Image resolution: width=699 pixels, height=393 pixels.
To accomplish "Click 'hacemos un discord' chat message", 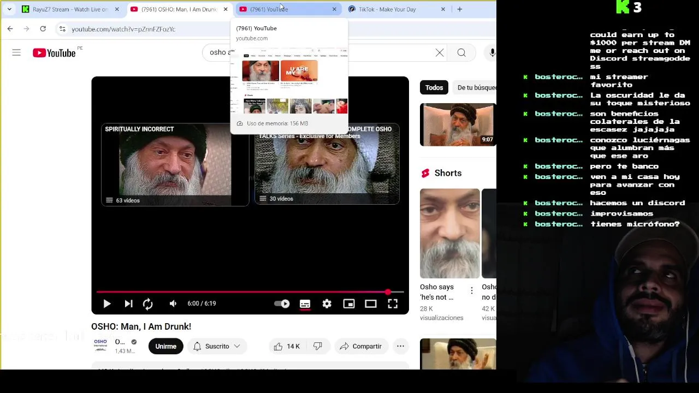I will [x=637, y=203].
